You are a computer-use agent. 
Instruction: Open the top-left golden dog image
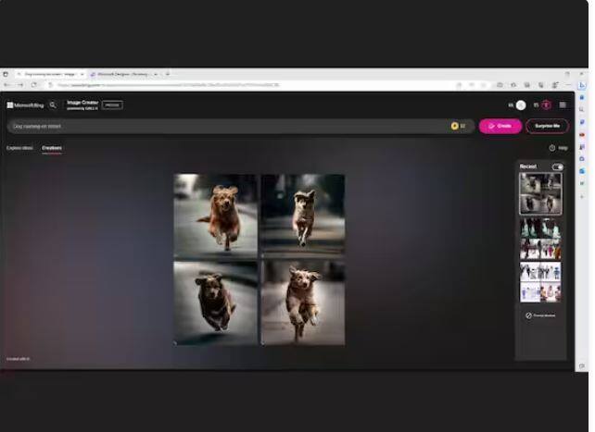tap(216, 216)
